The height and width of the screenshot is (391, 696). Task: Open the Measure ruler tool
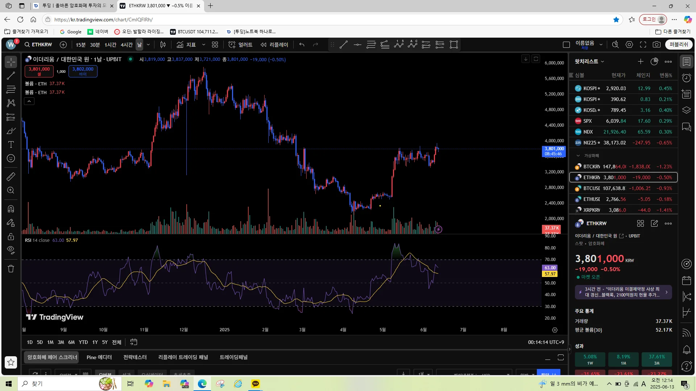(11, 176)
